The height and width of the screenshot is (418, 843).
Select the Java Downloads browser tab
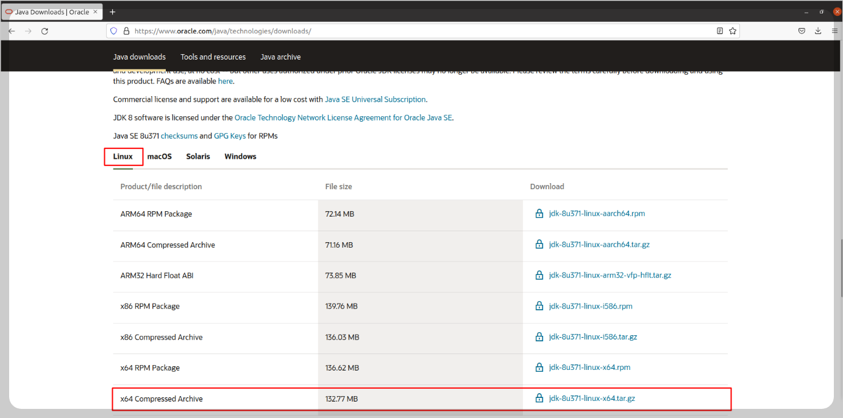pos(51,12)
